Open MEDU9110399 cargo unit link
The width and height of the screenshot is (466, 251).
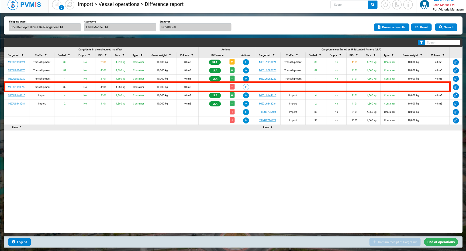coord(16,87)
